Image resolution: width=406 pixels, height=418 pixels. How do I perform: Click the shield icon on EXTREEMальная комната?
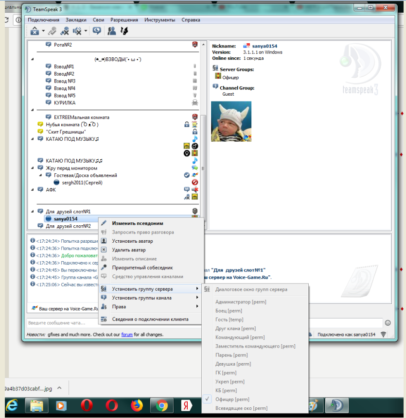(x=195, y=117)
